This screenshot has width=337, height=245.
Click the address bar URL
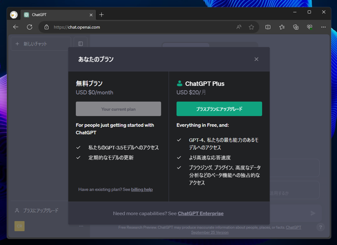77,27
